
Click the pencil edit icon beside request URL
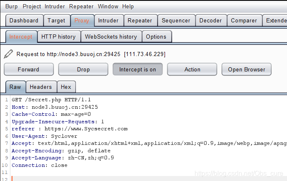8,54
